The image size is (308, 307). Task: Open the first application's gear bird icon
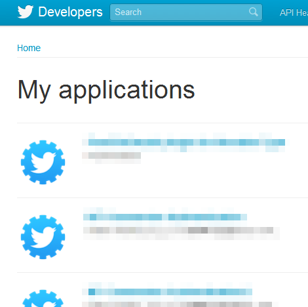click(x=43, y=162)
